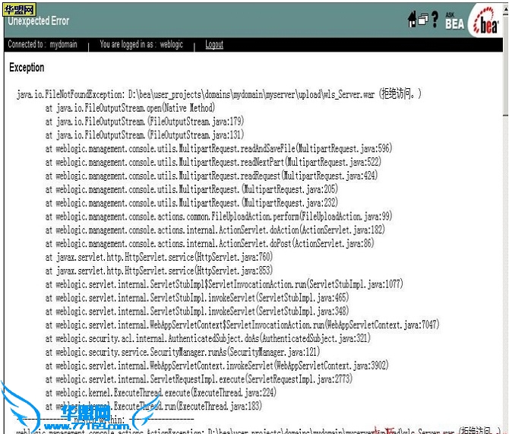509x434 pixels.
Task: Click the ActionServlet.doPost stack trace line
Action: 210,243
